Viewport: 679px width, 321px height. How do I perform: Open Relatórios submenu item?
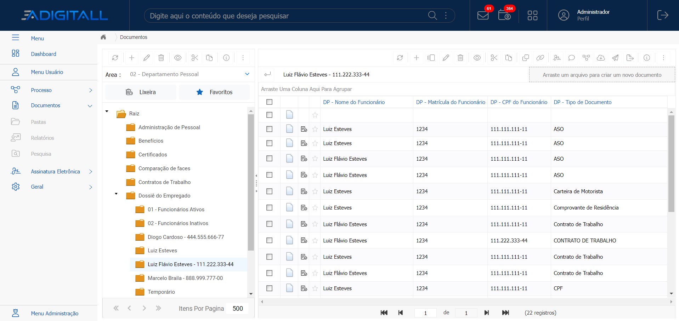(x=43, y=138)
